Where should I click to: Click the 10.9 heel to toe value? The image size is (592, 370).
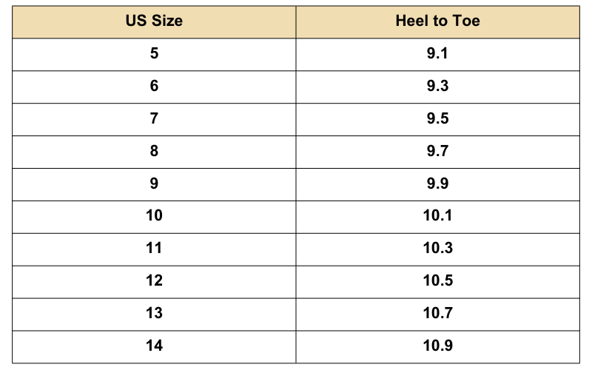[437, 346]
